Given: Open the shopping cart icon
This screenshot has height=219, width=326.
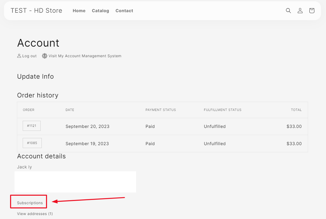Looking at the screenshot, I should pyautogui.click(x=311, y=11).
